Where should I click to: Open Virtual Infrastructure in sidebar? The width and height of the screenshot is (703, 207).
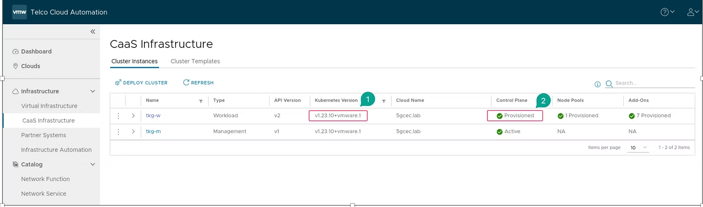coord(49,106)
